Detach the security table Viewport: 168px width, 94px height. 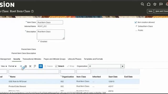(x=60, y=66)
